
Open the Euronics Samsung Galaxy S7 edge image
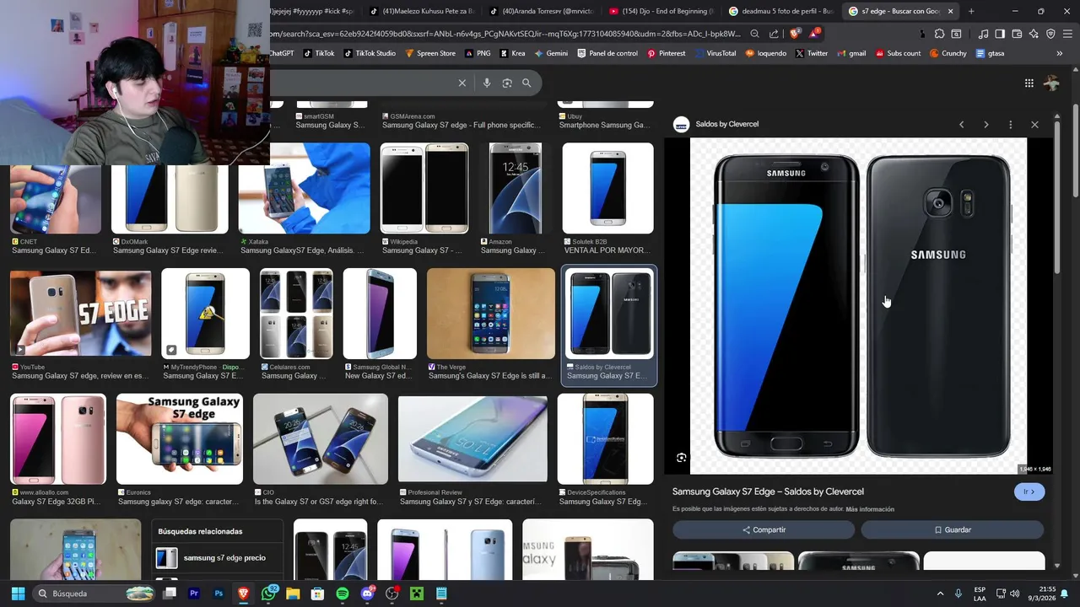coord(180,439)
